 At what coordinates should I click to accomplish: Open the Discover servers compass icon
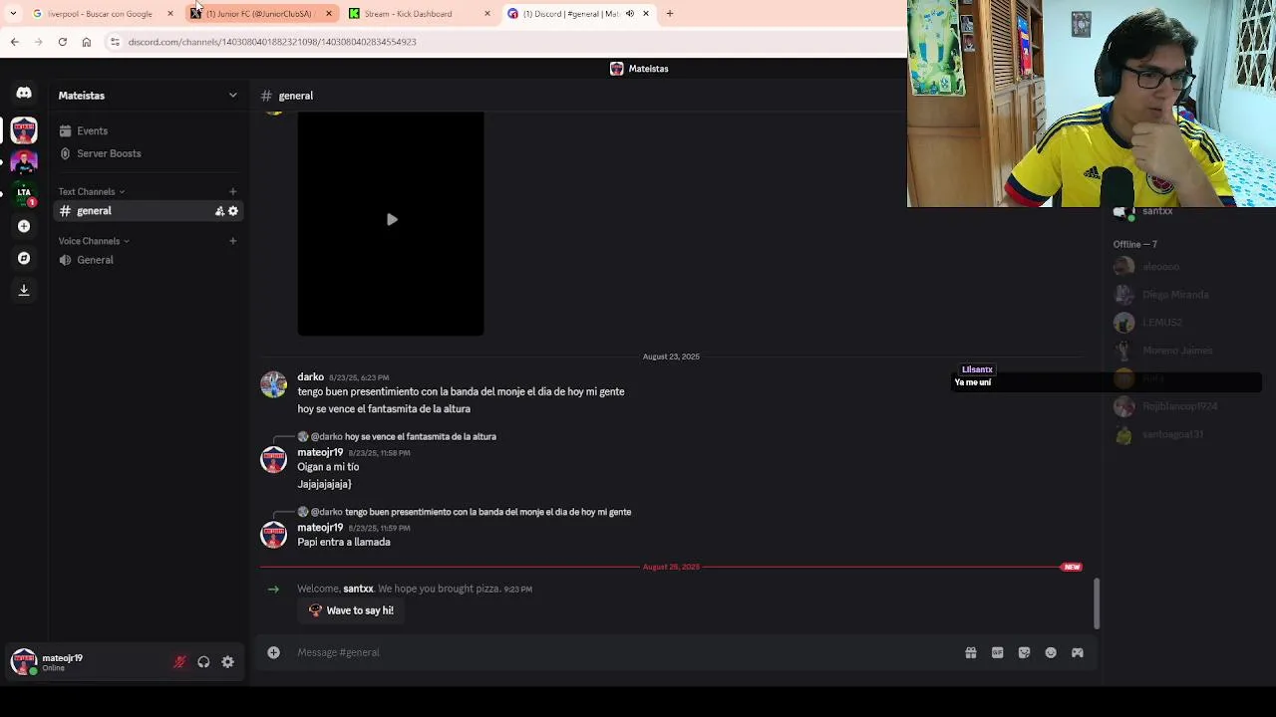24,258
